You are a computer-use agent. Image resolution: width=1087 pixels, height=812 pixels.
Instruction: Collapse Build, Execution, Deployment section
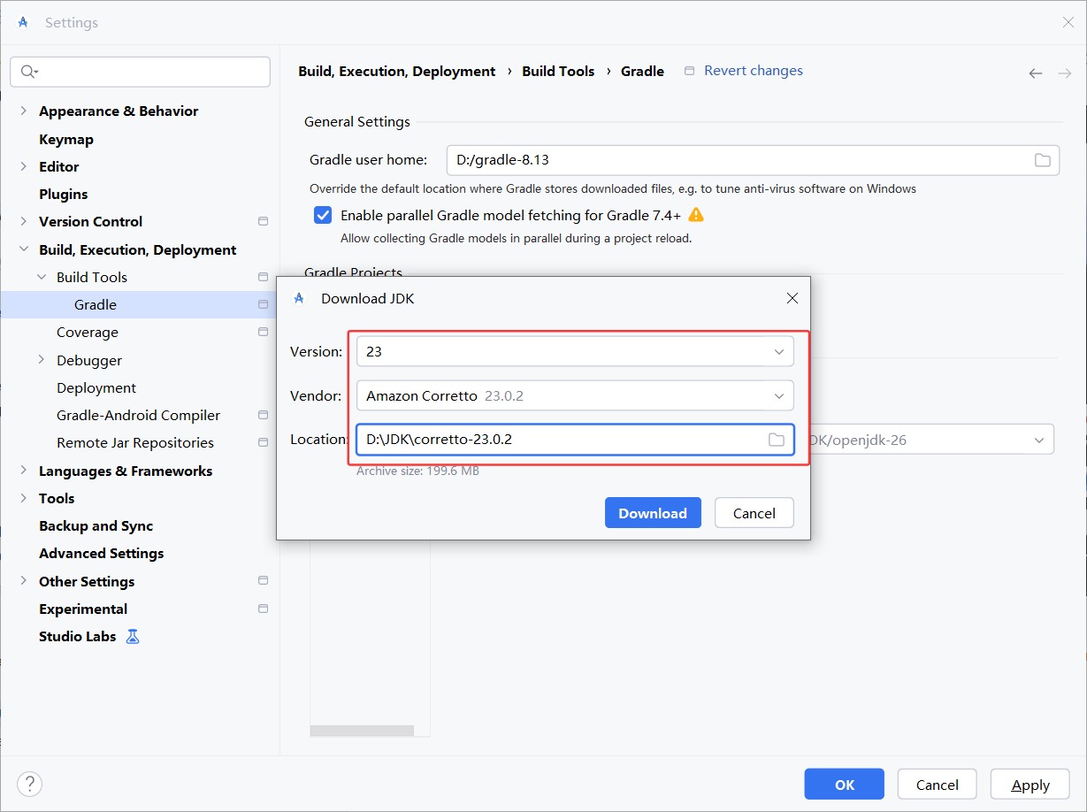23,249
